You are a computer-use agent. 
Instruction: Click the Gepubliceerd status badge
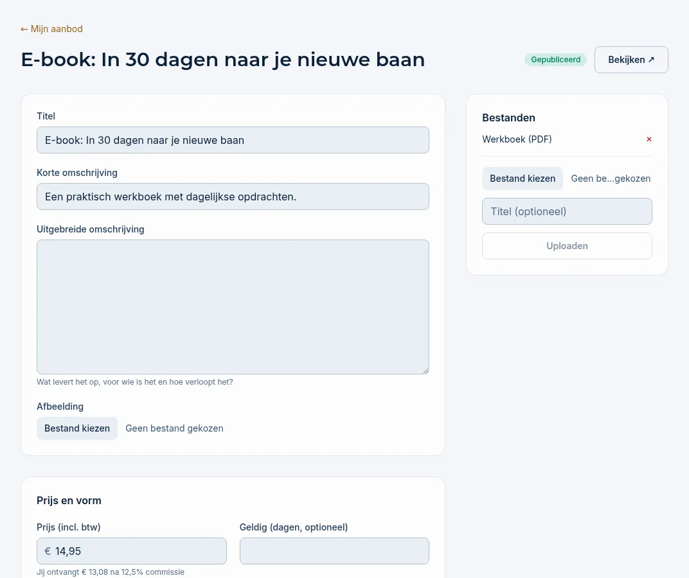pos(555,60)
